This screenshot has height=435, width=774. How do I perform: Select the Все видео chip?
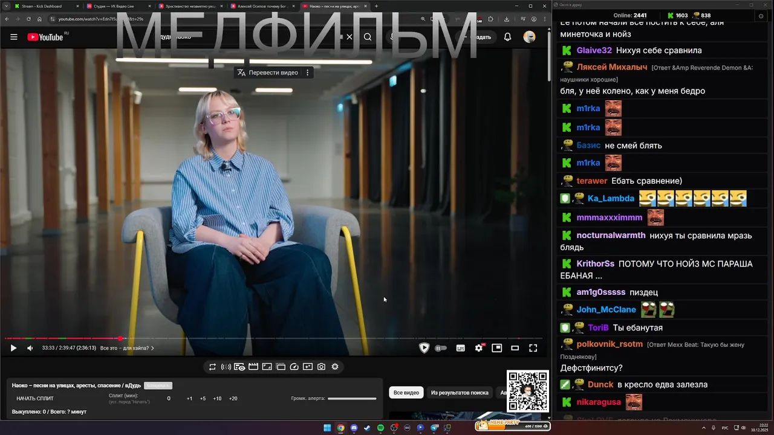pyautogui.click(x=406, y=393)
